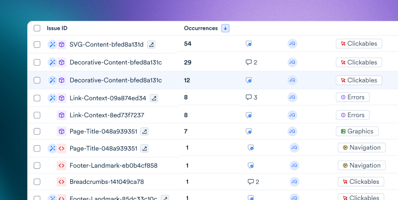Open issue Breadcrumbs-141049ca78
This screenshot has width=398, height=200.
coord(107,182)
